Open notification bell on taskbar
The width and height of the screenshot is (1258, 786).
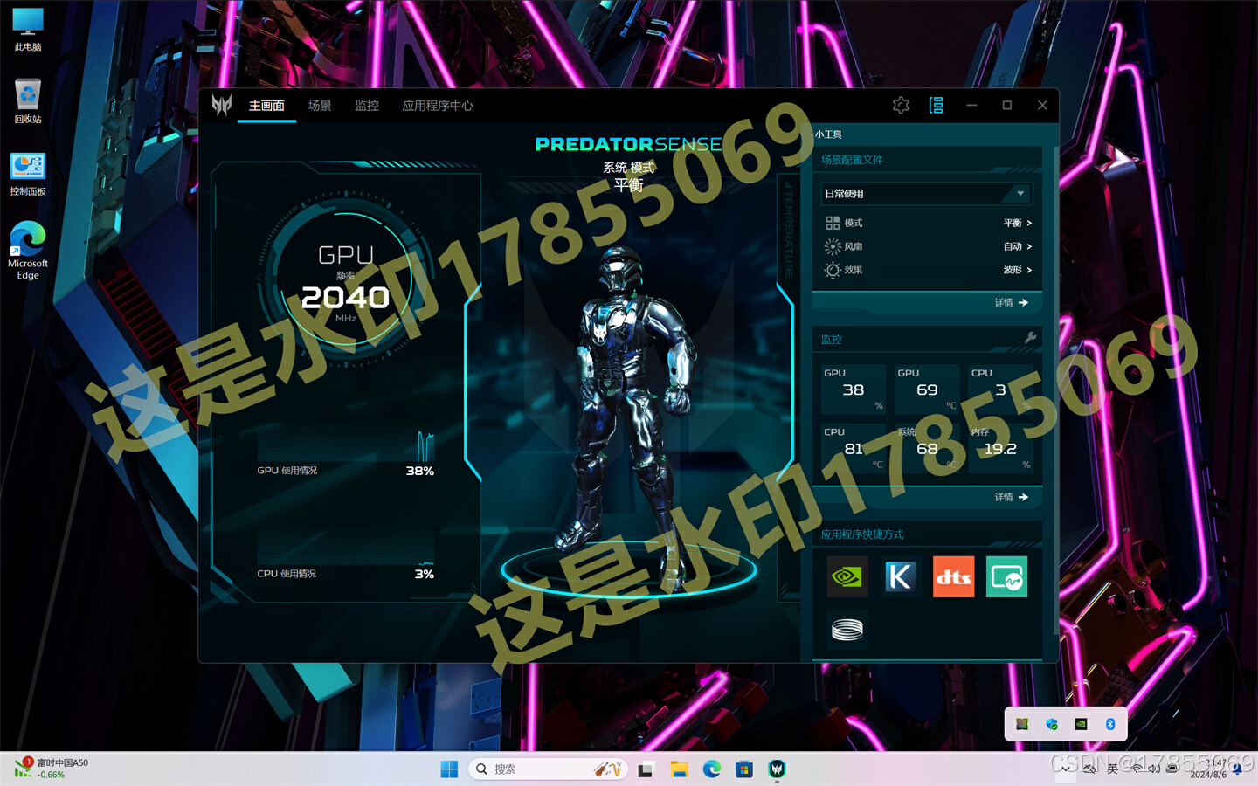point(1237,769)
